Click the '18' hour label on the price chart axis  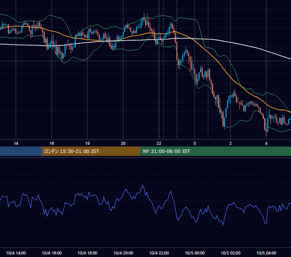click(87, 143)
